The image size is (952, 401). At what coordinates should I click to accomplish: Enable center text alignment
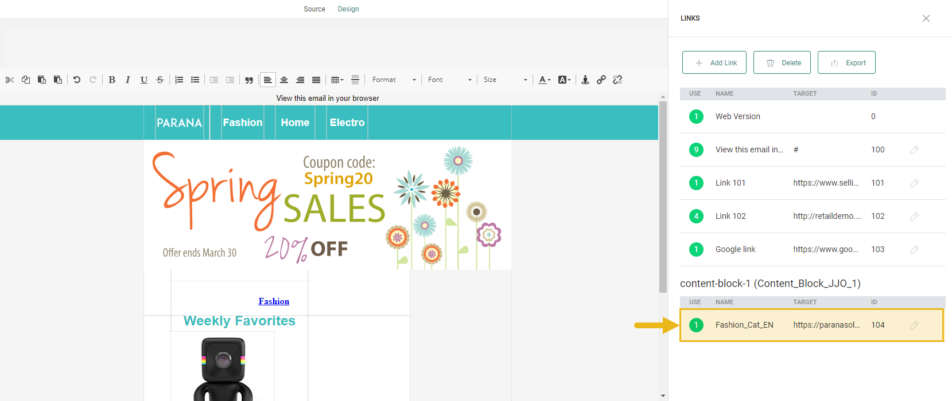tap(284, 80)
